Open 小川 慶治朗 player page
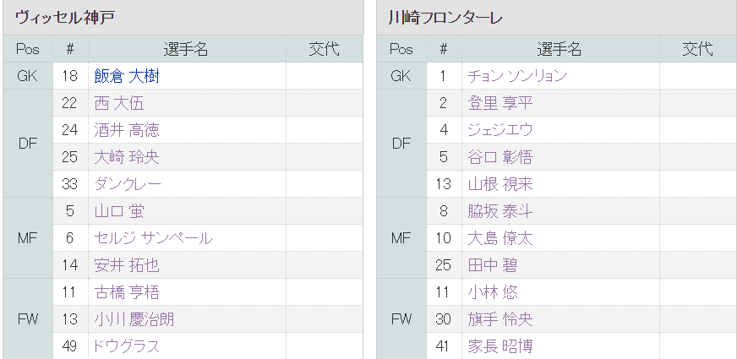Screen dimensions: 737x359 coord(135,319)
